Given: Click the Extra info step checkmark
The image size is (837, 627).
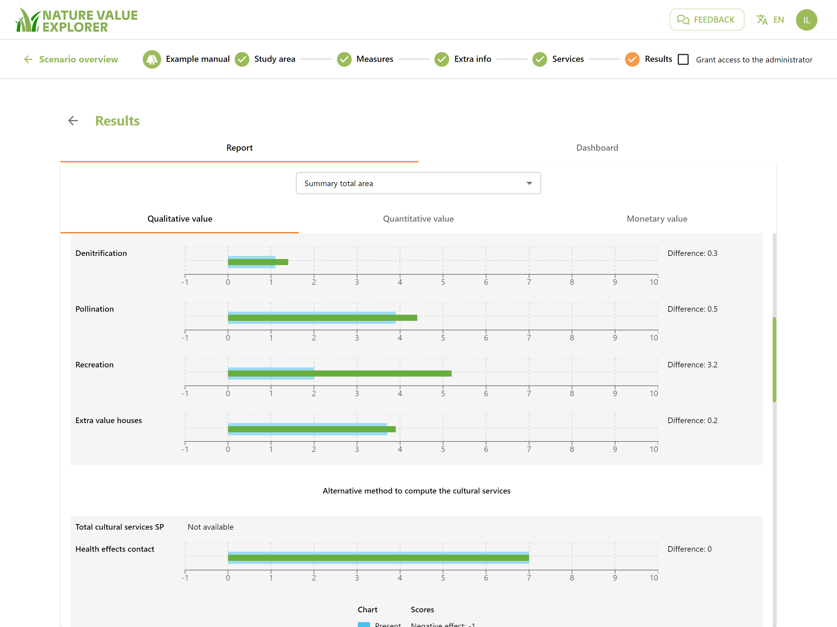Looking at the screenshot, I should click(x=441, y=59).
